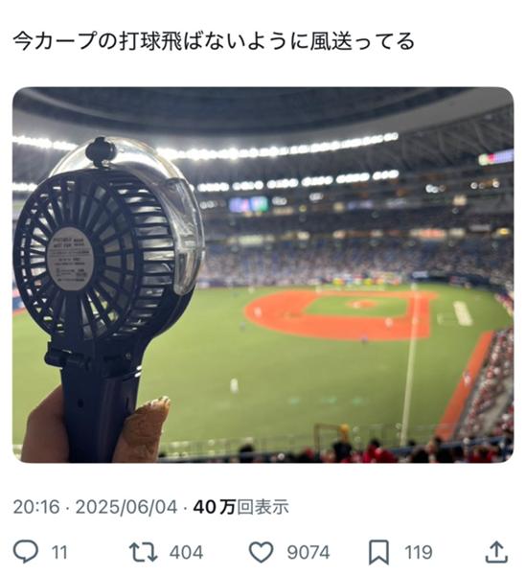Click the orange infield in the photo
526x575 pixels.
coord(341,314)
